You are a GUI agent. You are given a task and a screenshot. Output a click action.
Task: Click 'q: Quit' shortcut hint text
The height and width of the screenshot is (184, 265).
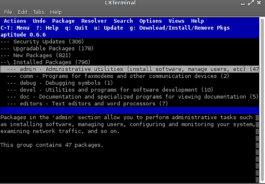point(76,28)
